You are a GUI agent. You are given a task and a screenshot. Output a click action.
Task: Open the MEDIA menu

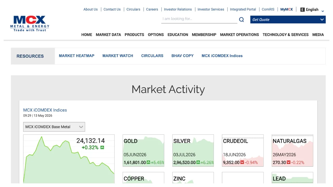(318, 35)
